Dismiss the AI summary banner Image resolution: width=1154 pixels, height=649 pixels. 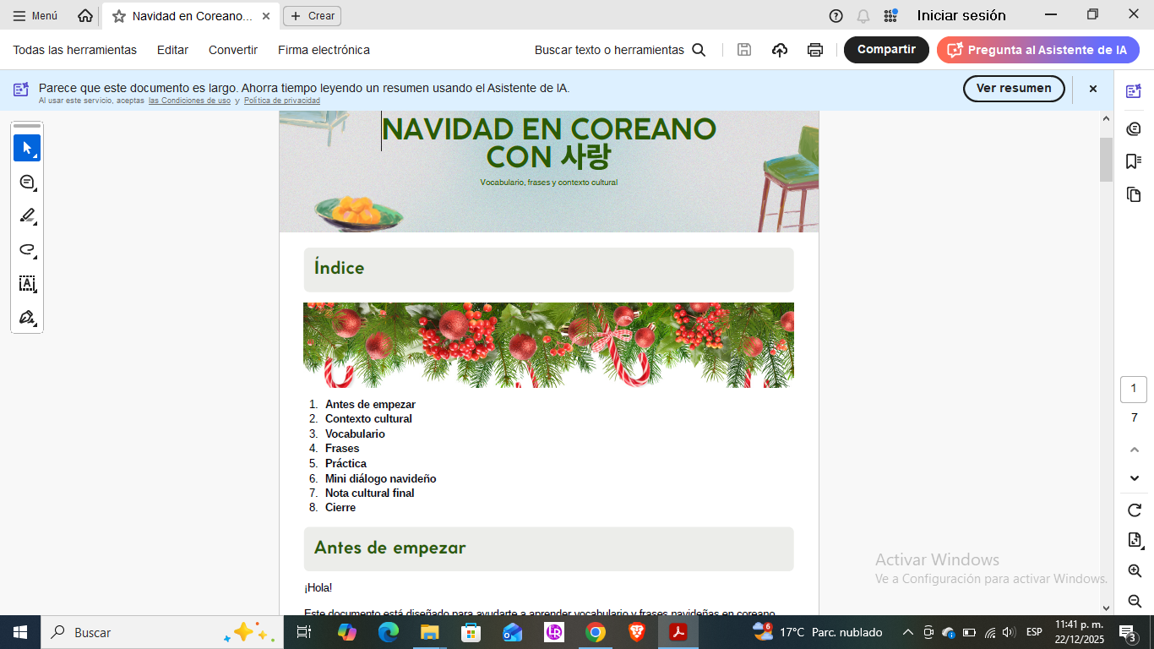[x=1092, y=89]
